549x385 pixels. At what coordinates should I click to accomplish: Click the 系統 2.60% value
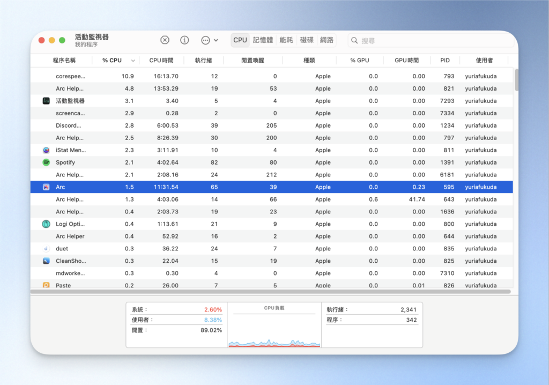coord(213,310)
